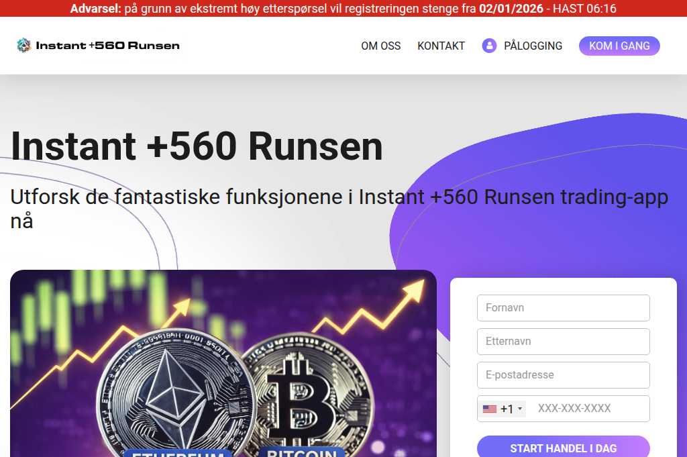
Task: Click the Instant +560 Runsen logo icon
Action: tap(24, 45)
